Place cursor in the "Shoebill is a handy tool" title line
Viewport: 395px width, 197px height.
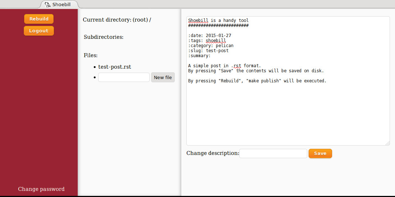(x=218, y=20)
